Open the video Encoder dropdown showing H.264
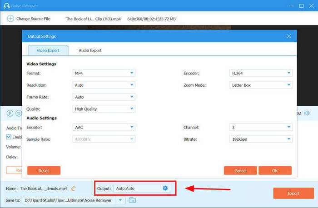The width and height of the screenshot is (318, 208). tap(261, 73)
